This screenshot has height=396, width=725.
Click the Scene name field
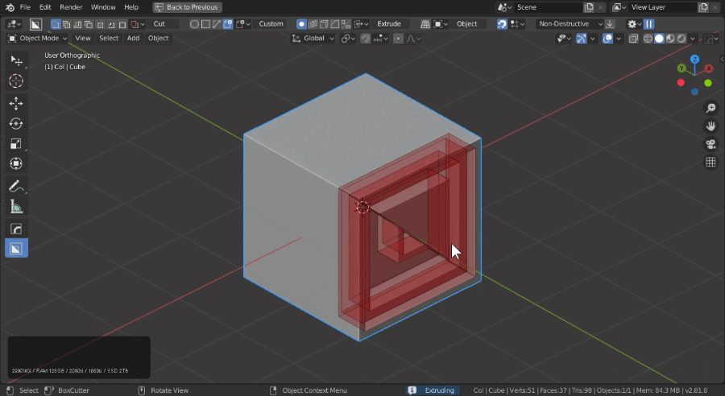(x=548, y=7)
